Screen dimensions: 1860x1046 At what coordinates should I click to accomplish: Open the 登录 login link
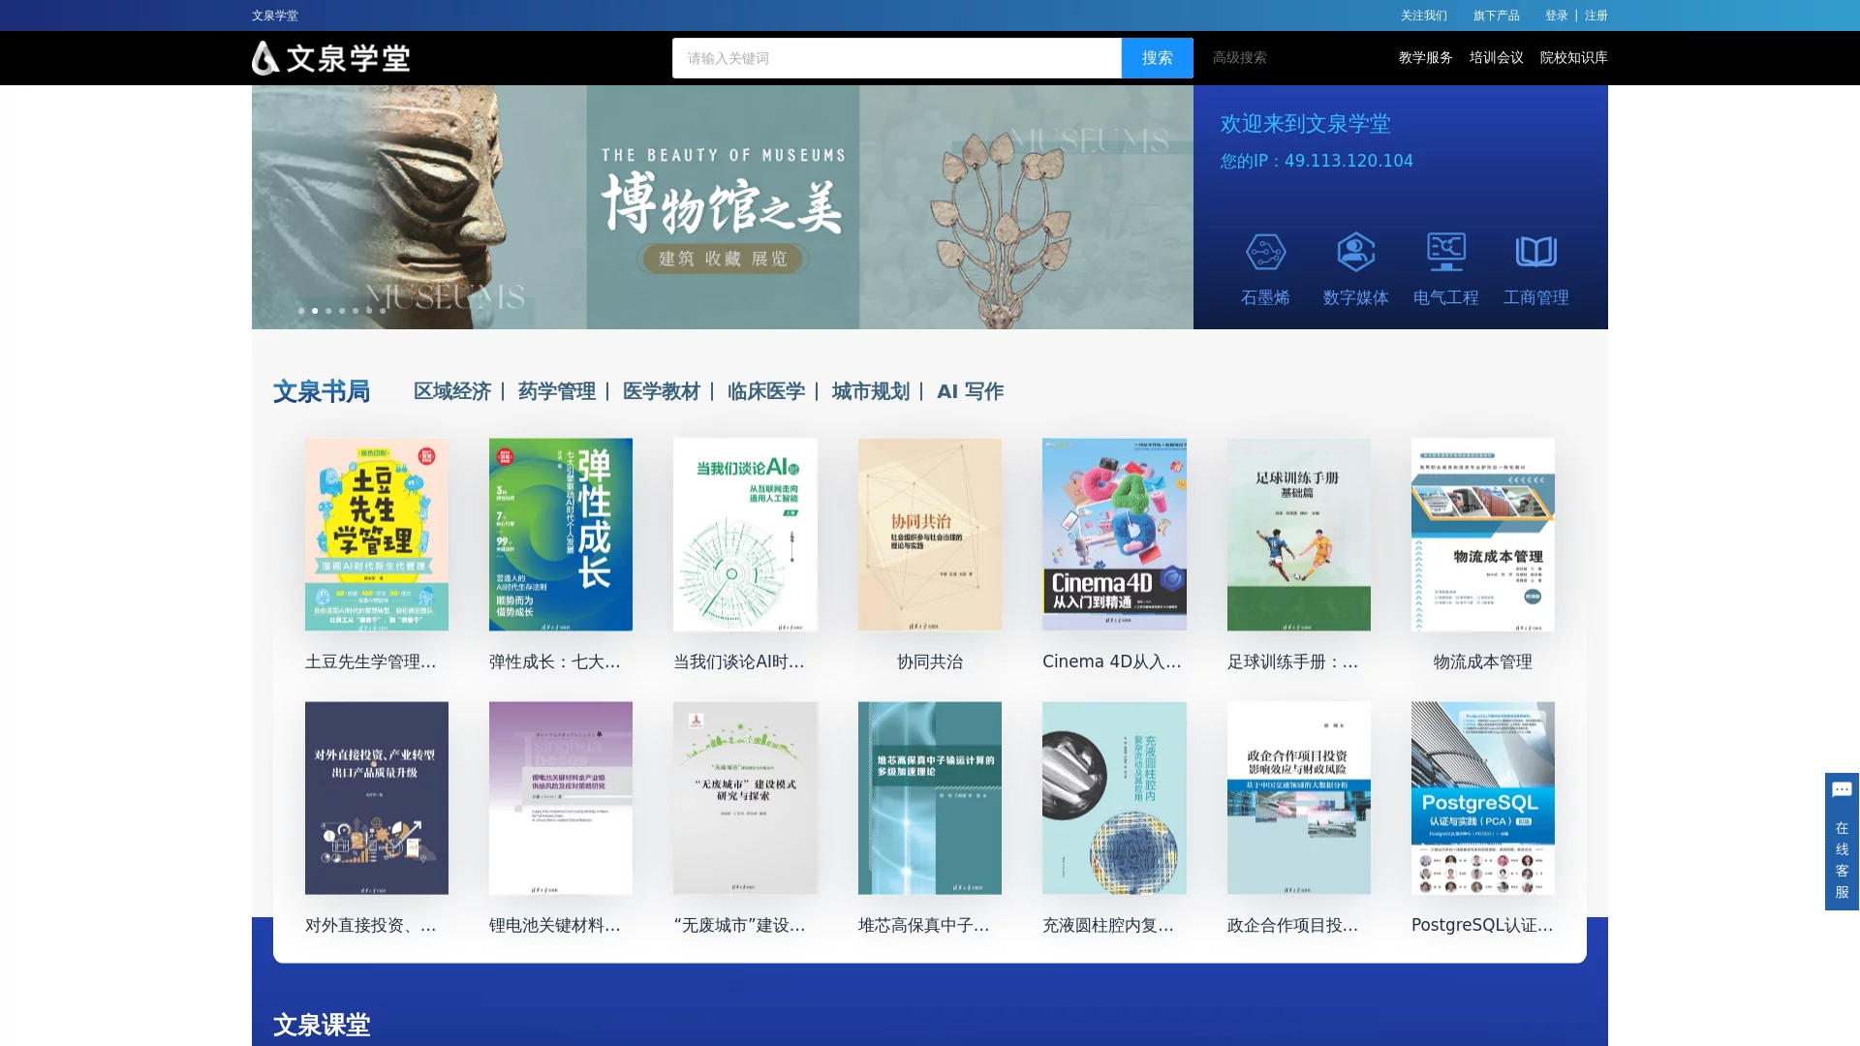1557,15
